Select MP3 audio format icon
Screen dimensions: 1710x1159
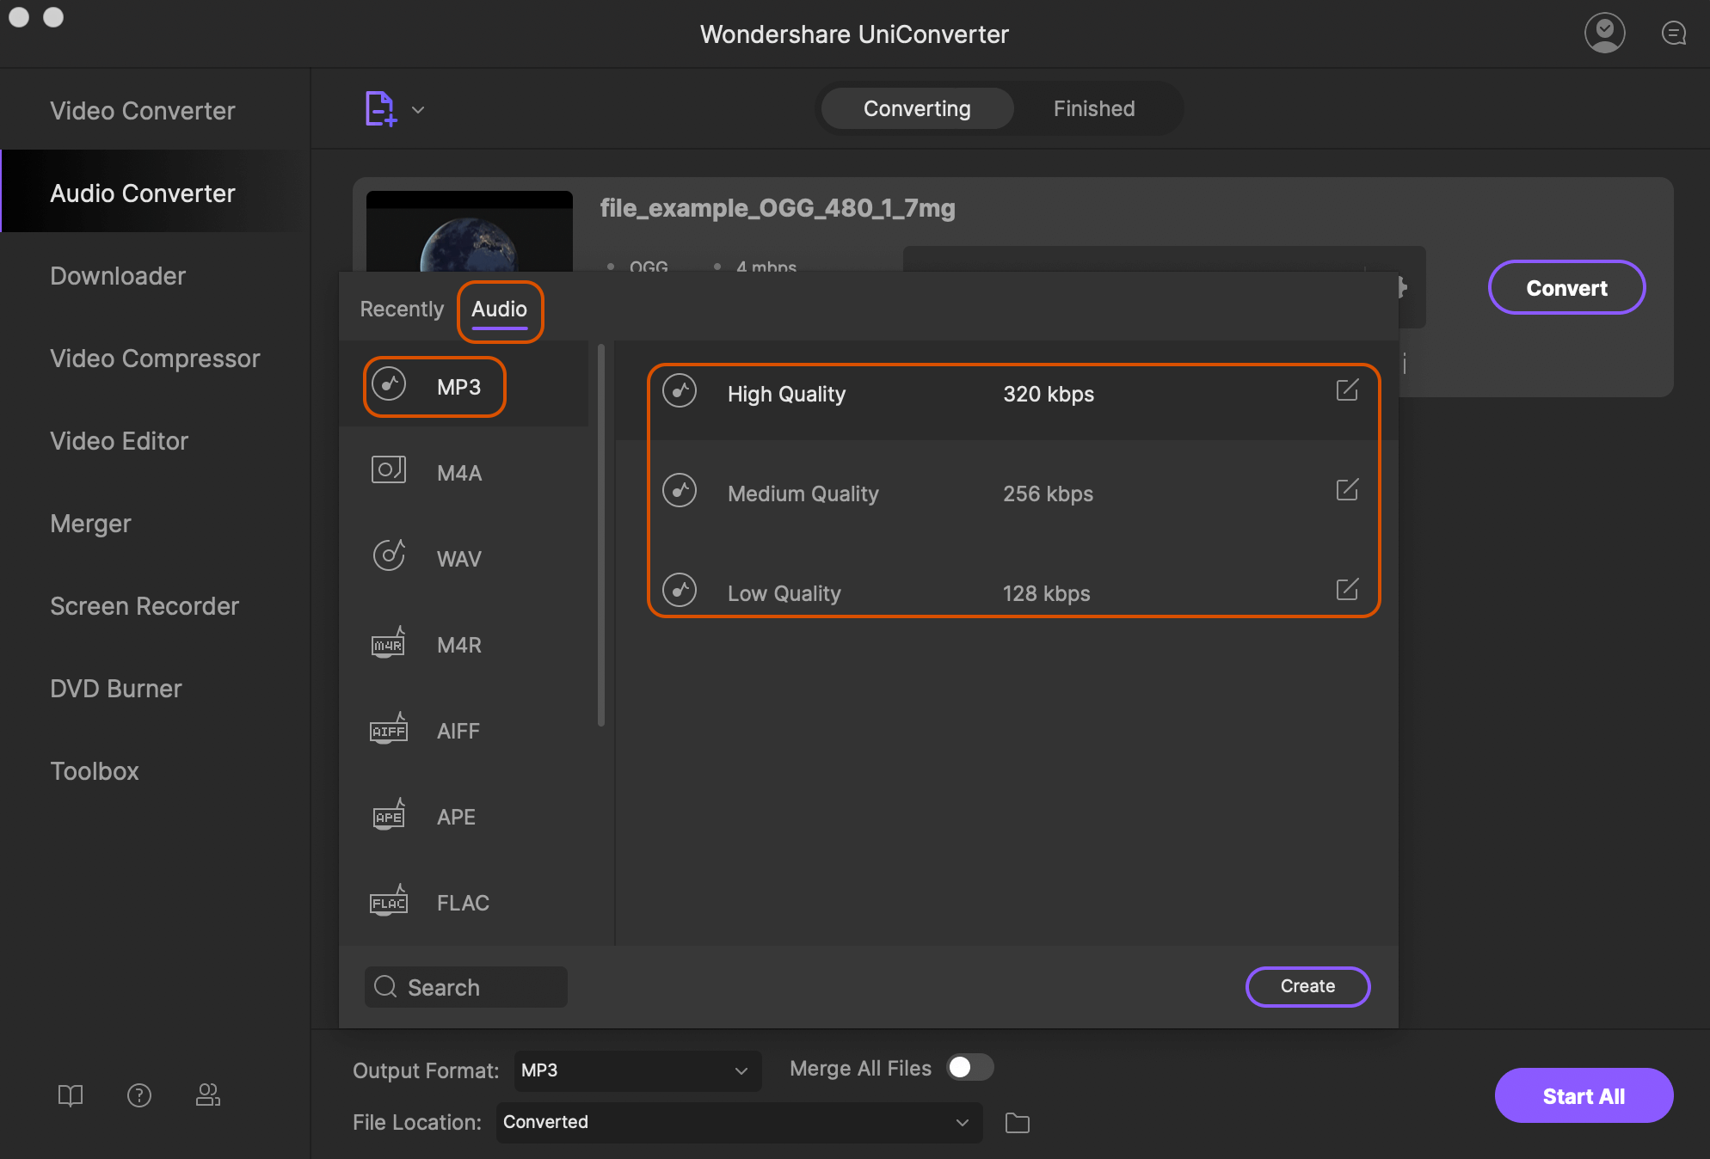[x=388, y=385]
